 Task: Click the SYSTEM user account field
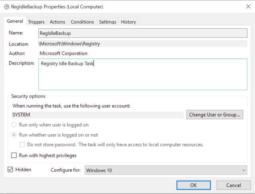click(98, 115)
